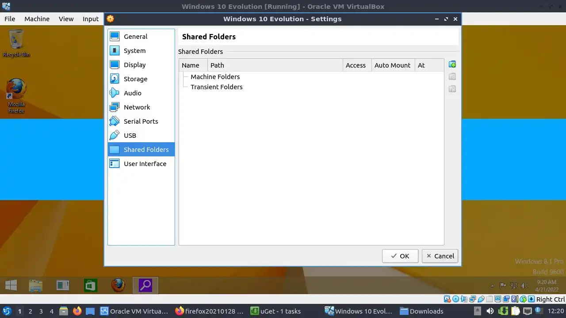Open File Explorer on guest taskbar
The height and width of the screenshot is (318, 566).
(x=36, y=285)
